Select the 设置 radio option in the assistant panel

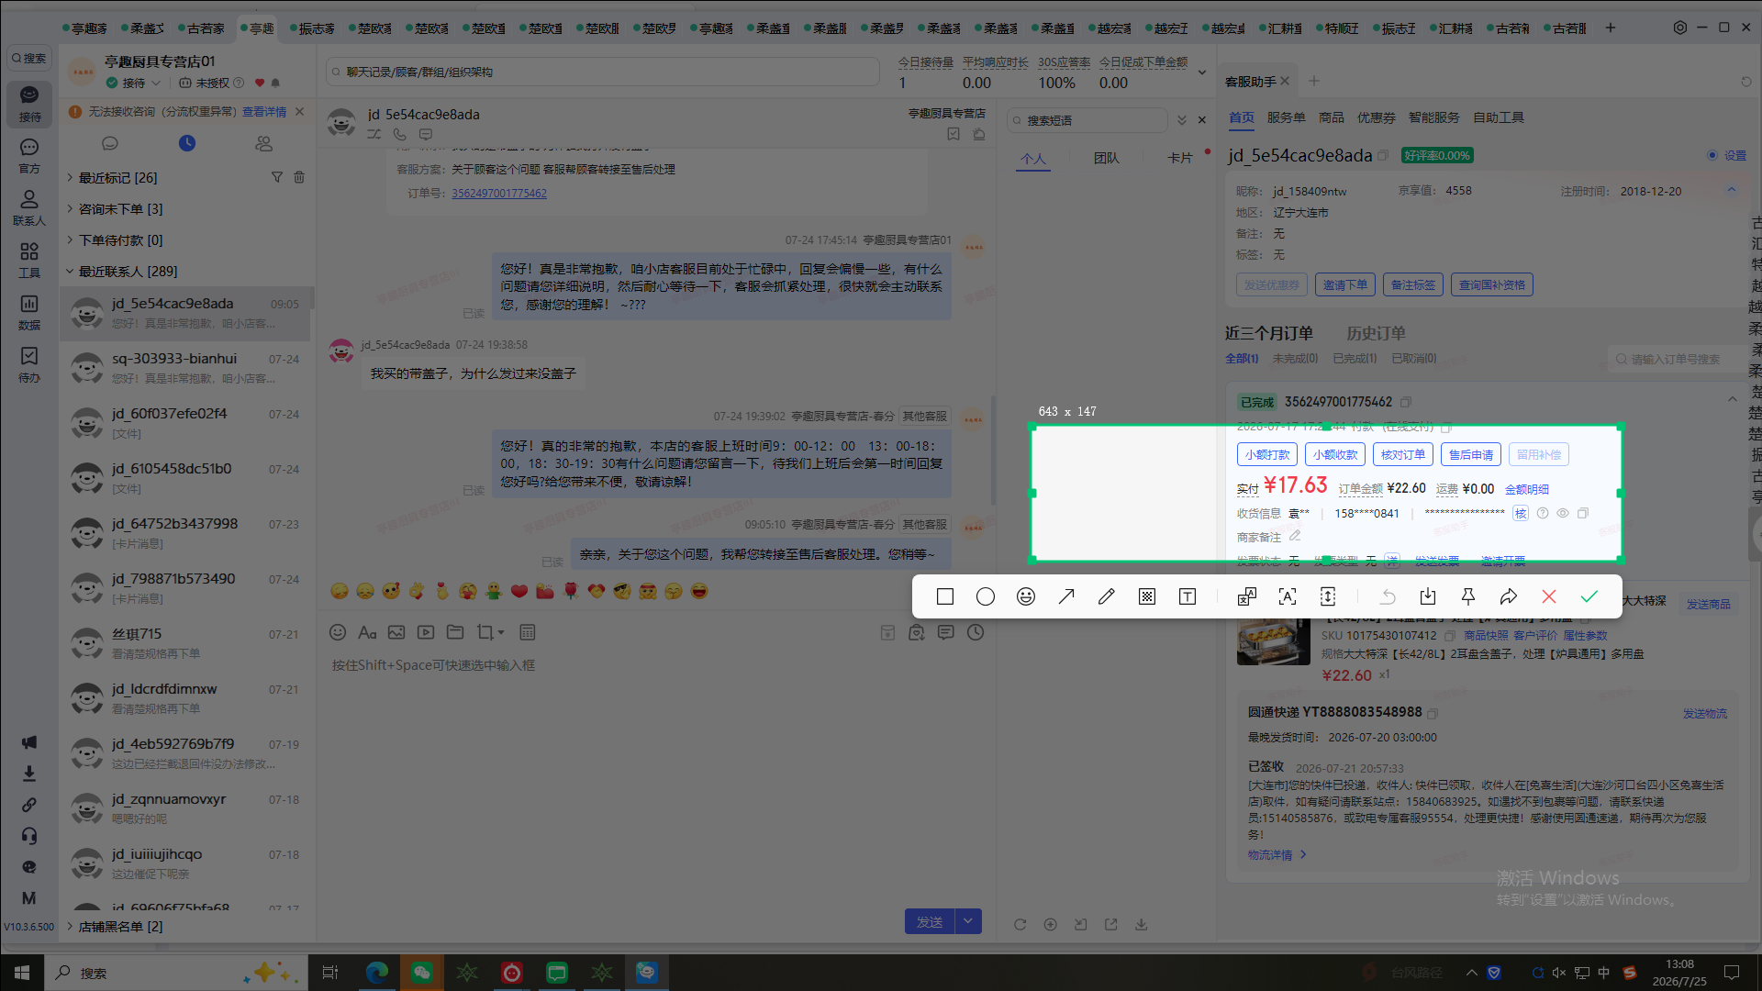point(1712,155)
